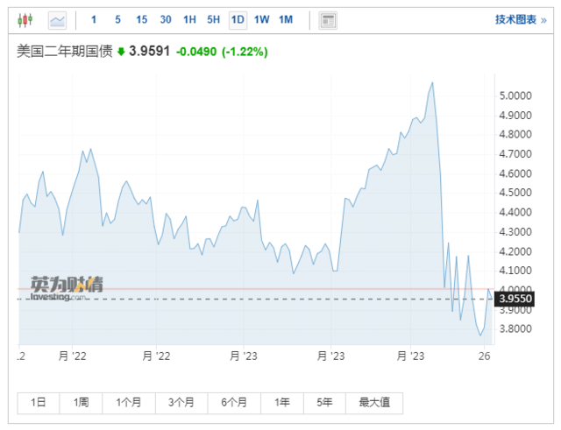Select the 1M interval
561x430 pixels.
tap(286, 19)
